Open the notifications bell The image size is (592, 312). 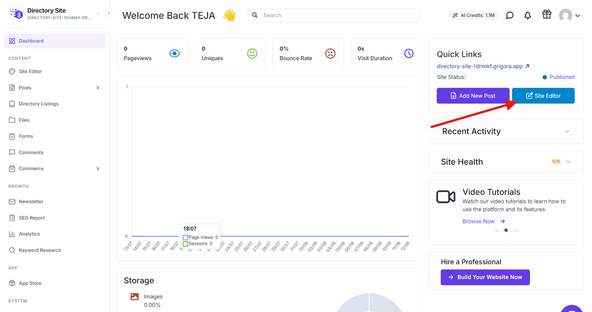(528, 15)
